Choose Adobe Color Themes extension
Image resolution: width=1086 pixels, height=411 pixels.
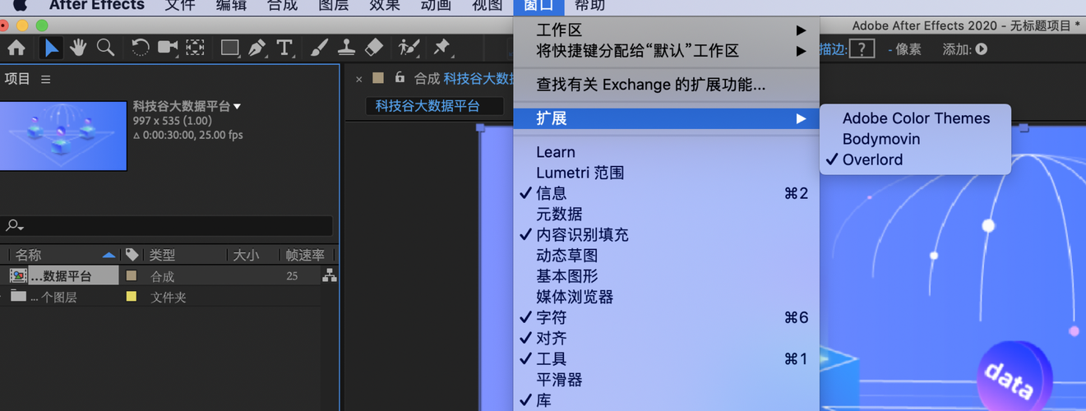pos(915,118)
